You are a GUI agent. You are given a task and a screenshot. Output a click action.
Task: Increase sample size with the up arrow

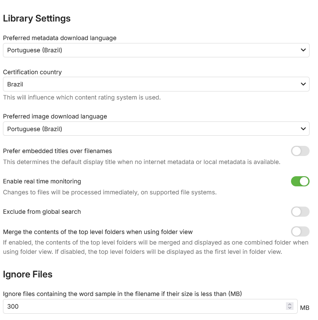[289, 304]
